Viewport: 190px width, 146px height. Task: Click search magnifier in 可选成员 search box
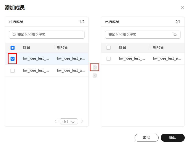click(14, 35)
